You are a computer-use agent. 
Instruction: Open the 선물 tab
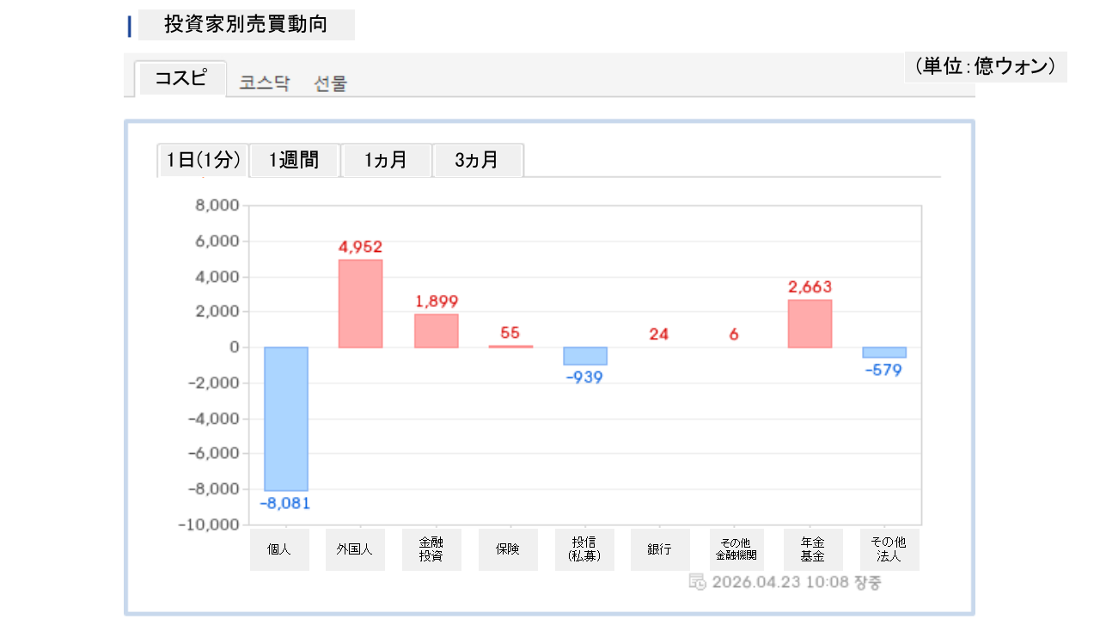[331, 83]
